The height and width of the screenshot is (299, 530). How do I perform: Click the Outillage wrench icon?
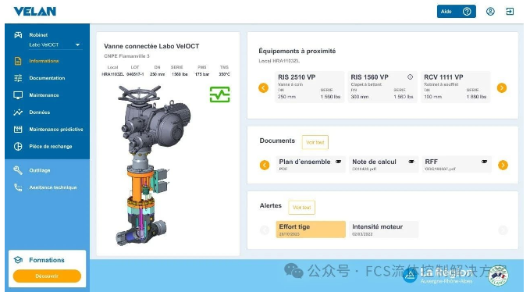(x=18, y=170)
